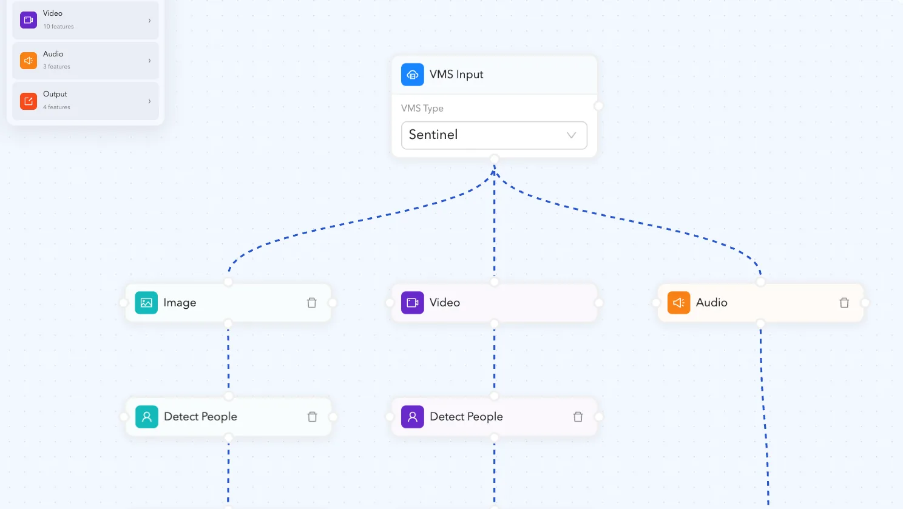This screenshot has height=509, width=903.
Task: Click the Audio node's top connector handle
Action: tap(760, 282)
